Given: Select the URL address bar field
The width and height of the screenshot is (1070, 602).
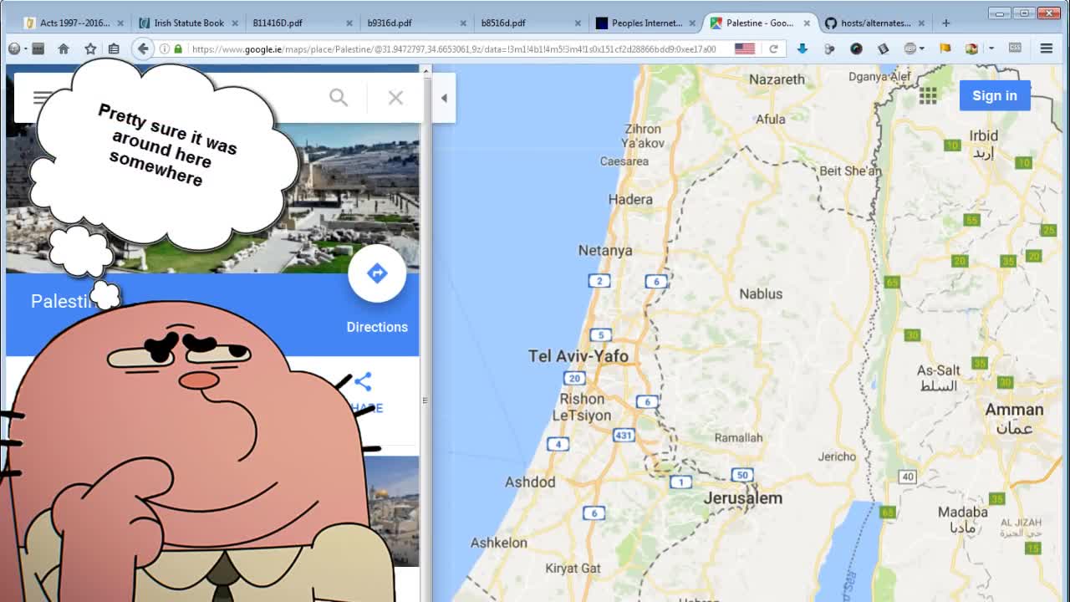Looking at the screenshot, I should pyautogui.click(x=456, y=49).
